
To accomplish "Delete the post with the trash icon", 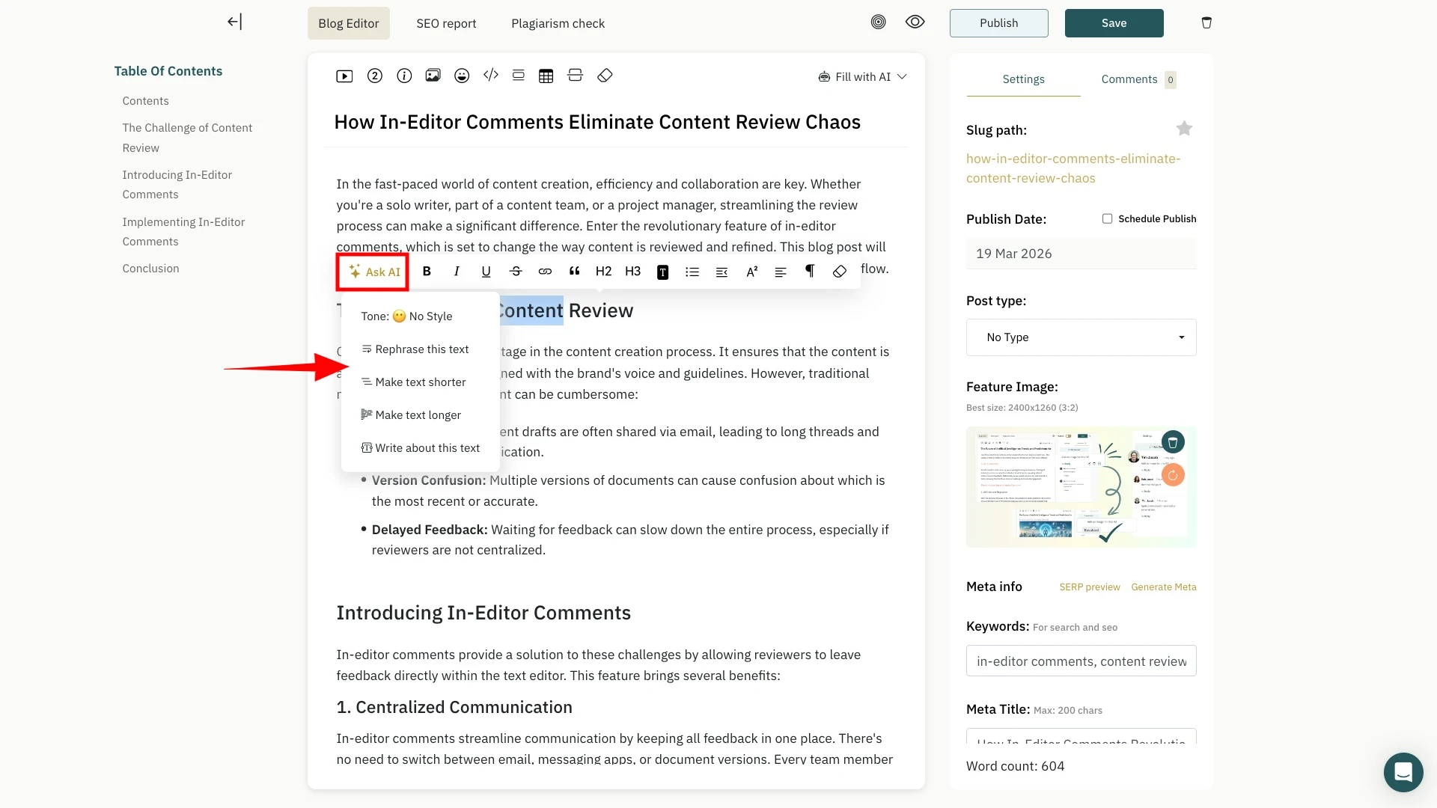I will click(x=1206, y=23).
